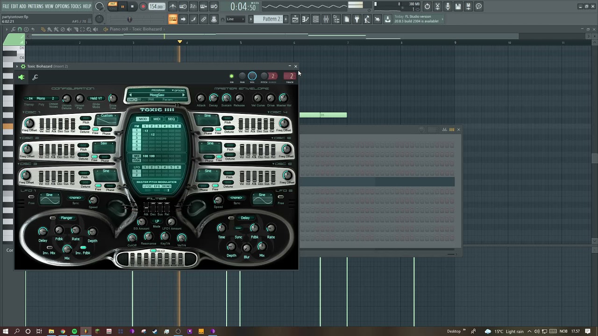Click the render/export icon
The height and width of the screenshot is (336, 598).
[x=468, y=7]
